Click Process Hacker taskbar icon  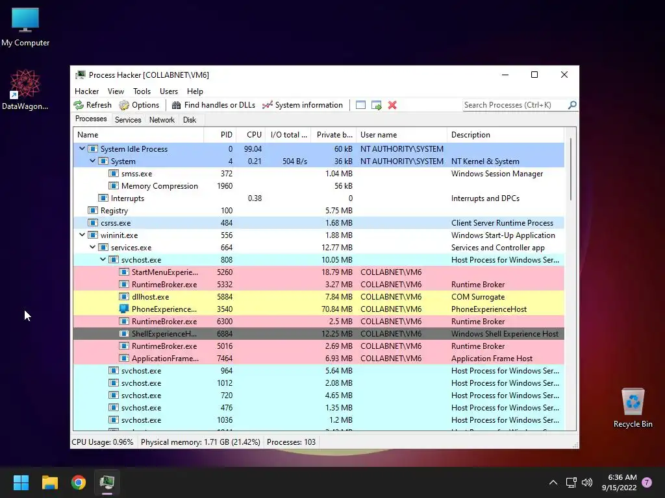coord(107,482)
